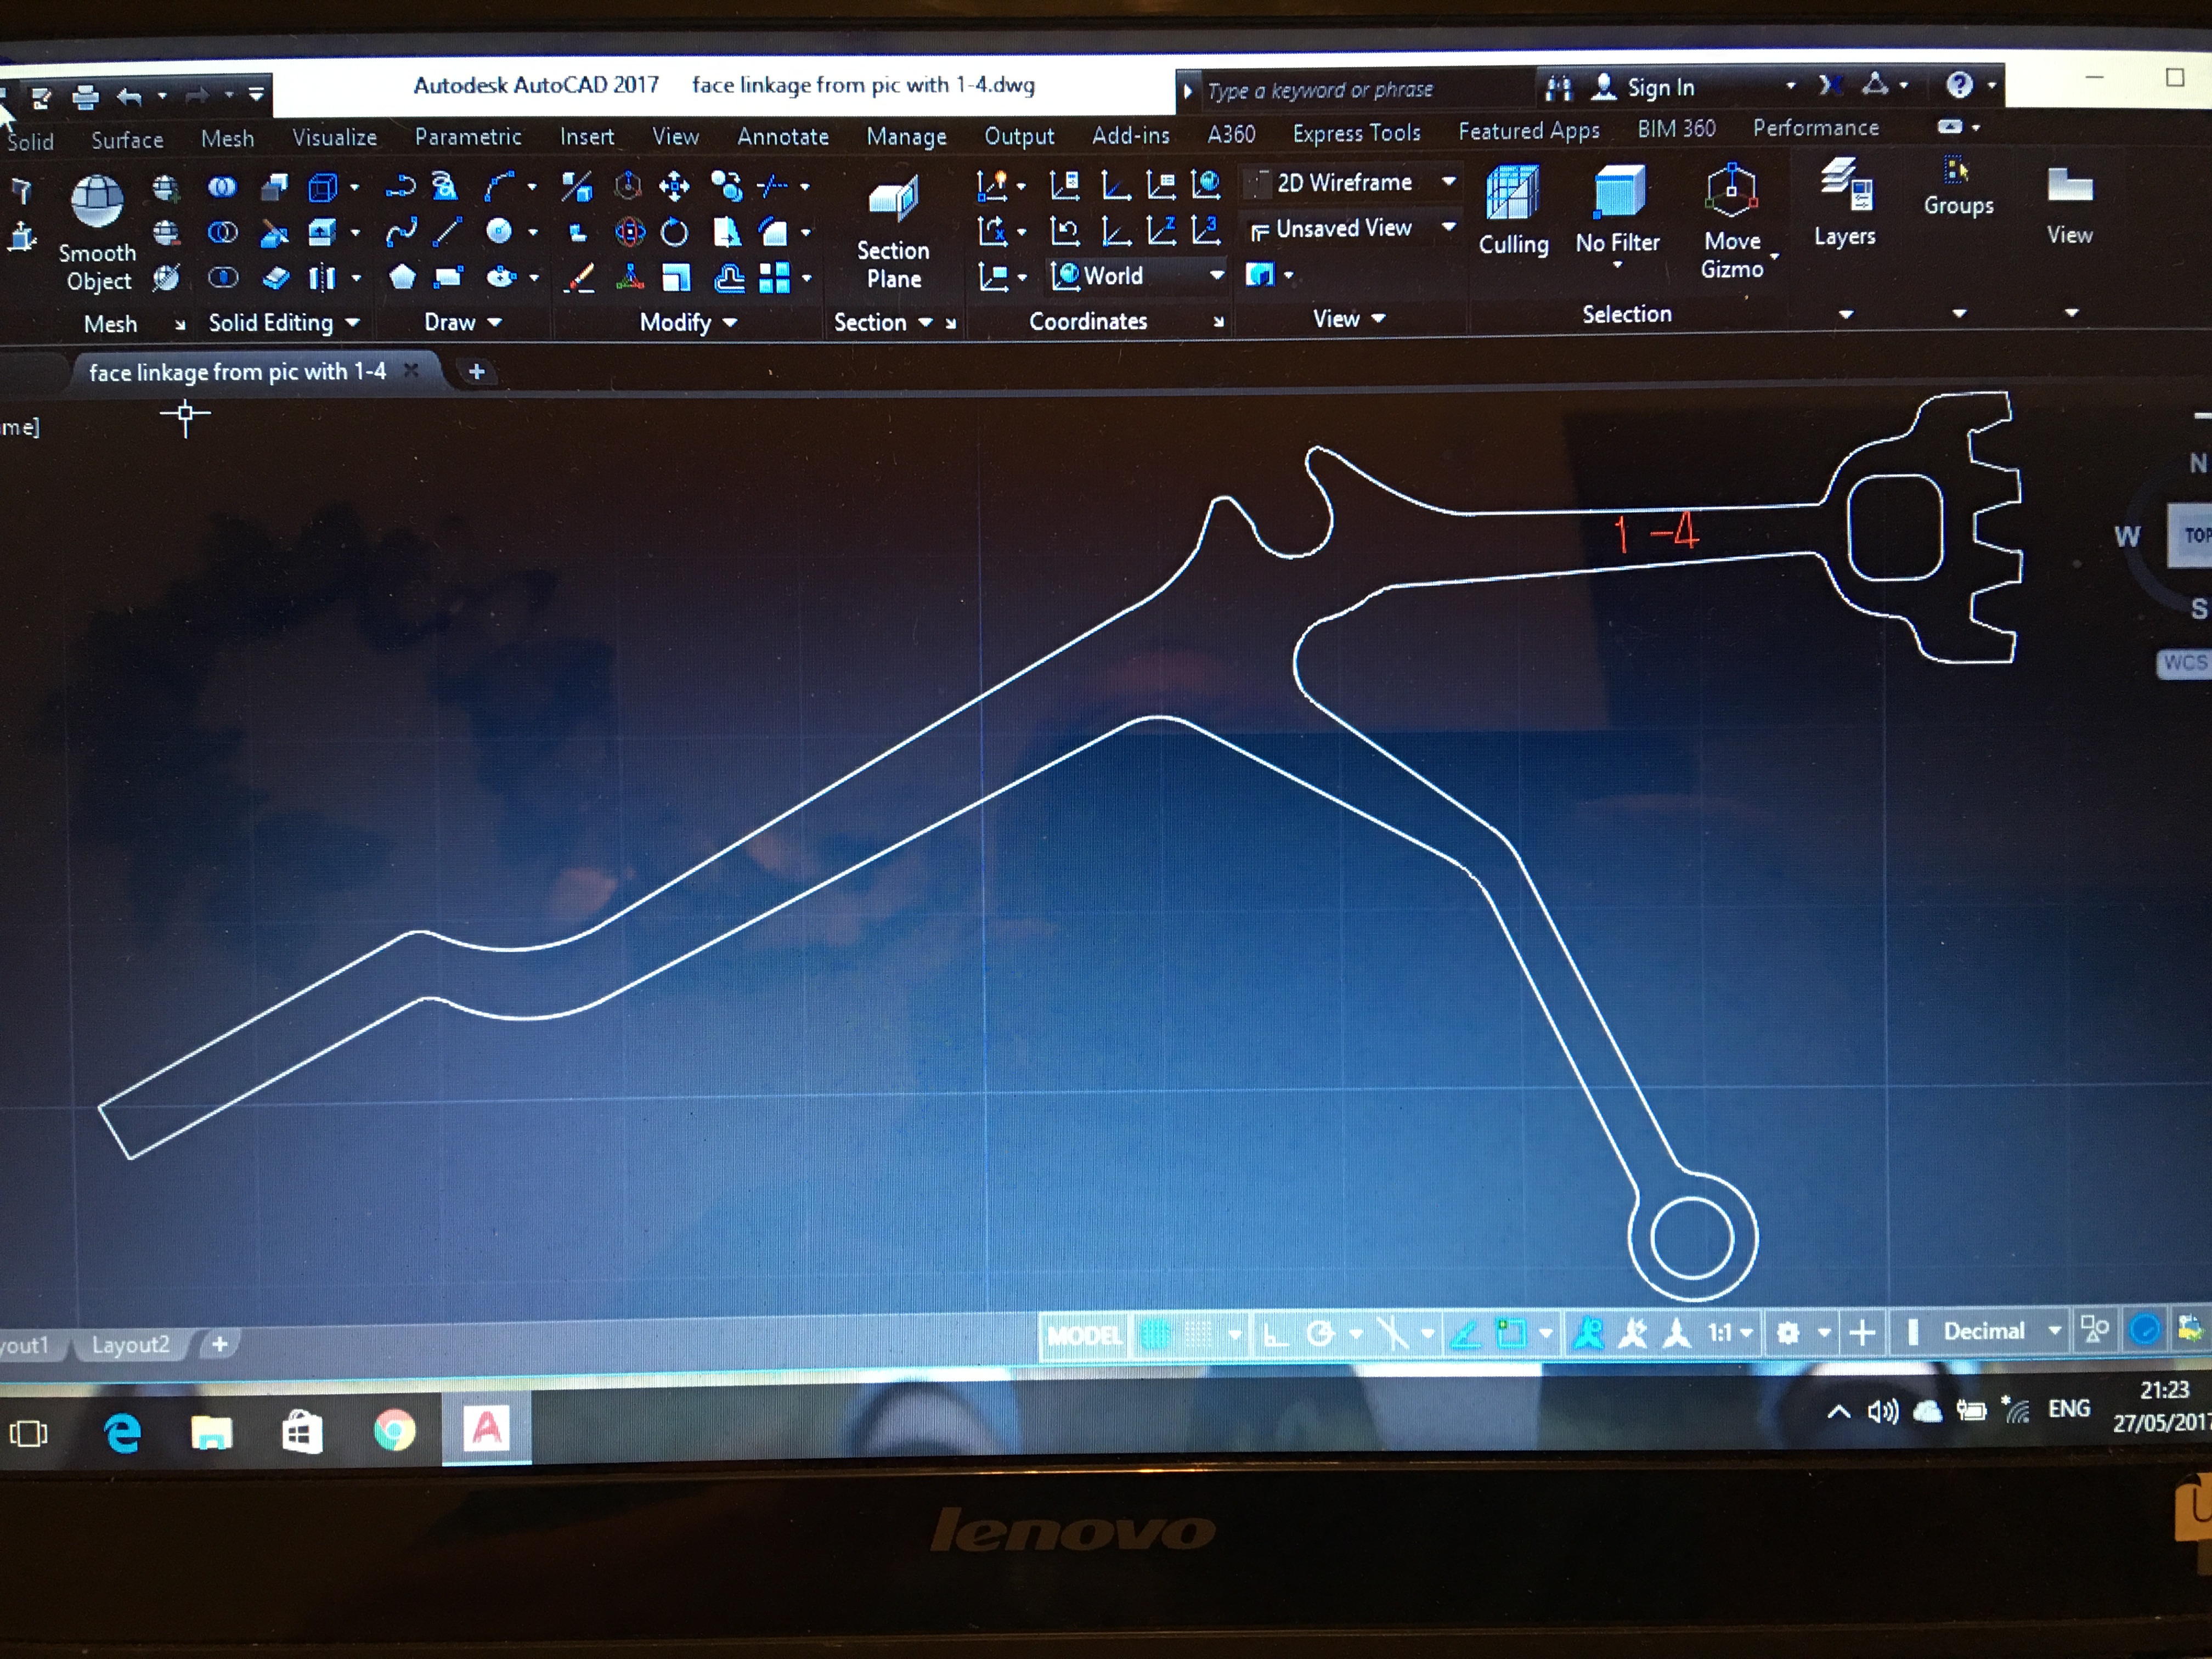Open the Parametric ribbon tab
The image size is (2212, 1659).
[468, 136]
